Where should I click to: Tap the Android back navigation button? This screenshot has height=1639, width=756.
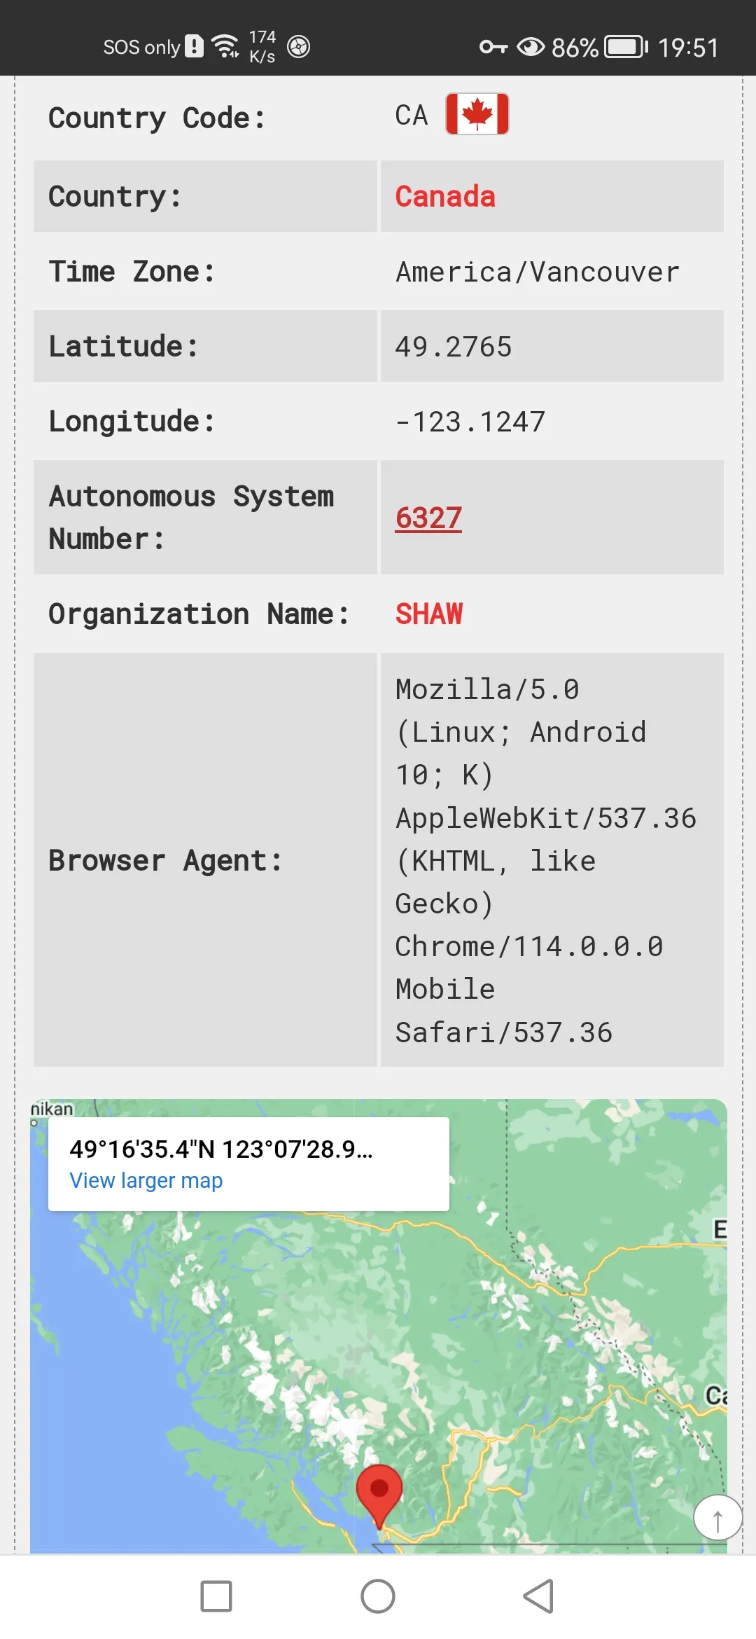[x=538, y=1597]
